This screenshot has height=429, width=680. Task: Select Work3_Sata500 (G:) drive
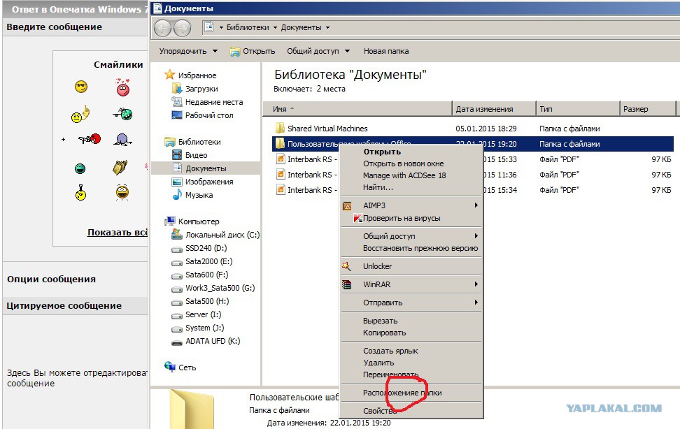(x=220, y=288)
